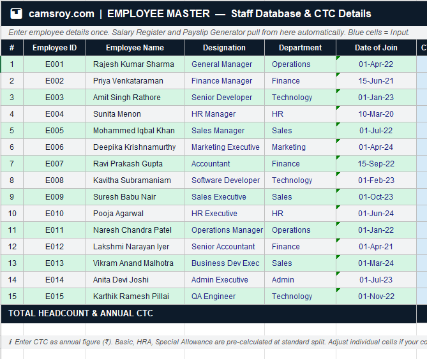This screenshot has width=427, height=359.
Task: Click Deepika Krishnamurthy name cell
Action: click(135, 147)
